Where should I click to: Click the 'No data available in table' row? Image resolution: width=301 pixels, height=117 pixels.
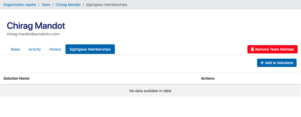coord(150,91)
